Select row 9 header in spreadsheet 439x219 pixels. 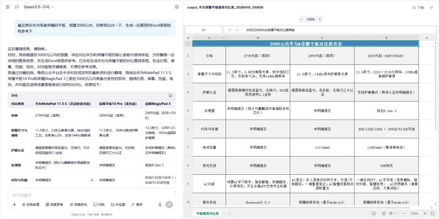coord(188,184)
